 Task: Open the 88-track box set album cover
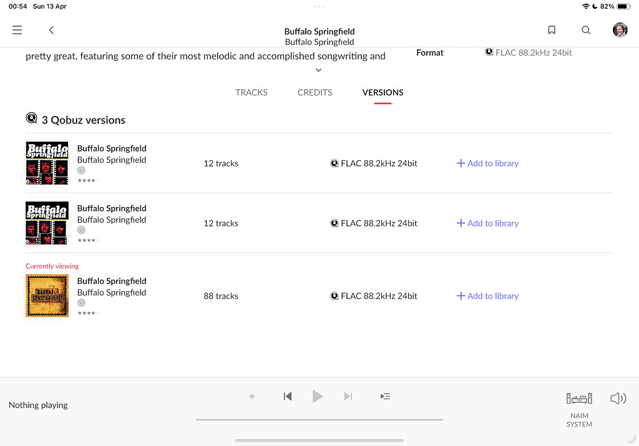pyautogui.click(x=47, y=296)
